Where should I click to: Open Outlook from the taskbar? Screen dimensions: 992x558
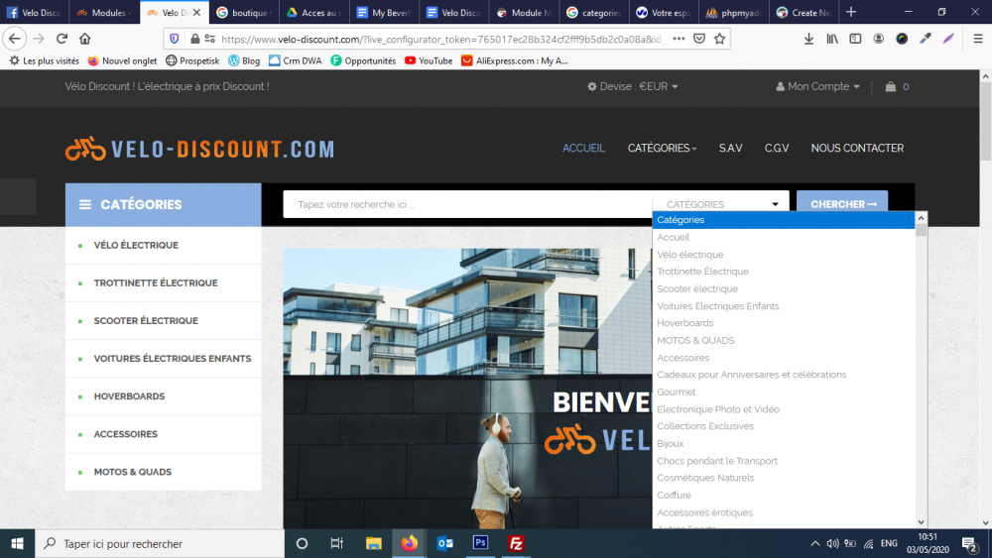444,543
